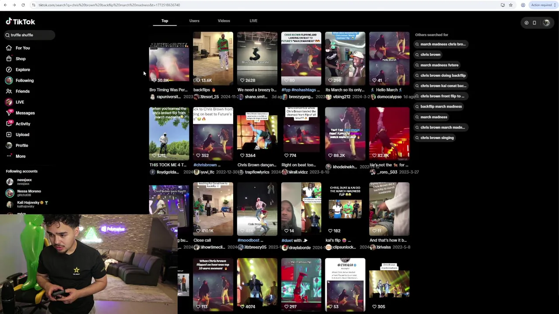The height and width of the screenshot is (314, 559).
Task: Click the 'Right on beat too...' caption
Action: pos(299,165)
